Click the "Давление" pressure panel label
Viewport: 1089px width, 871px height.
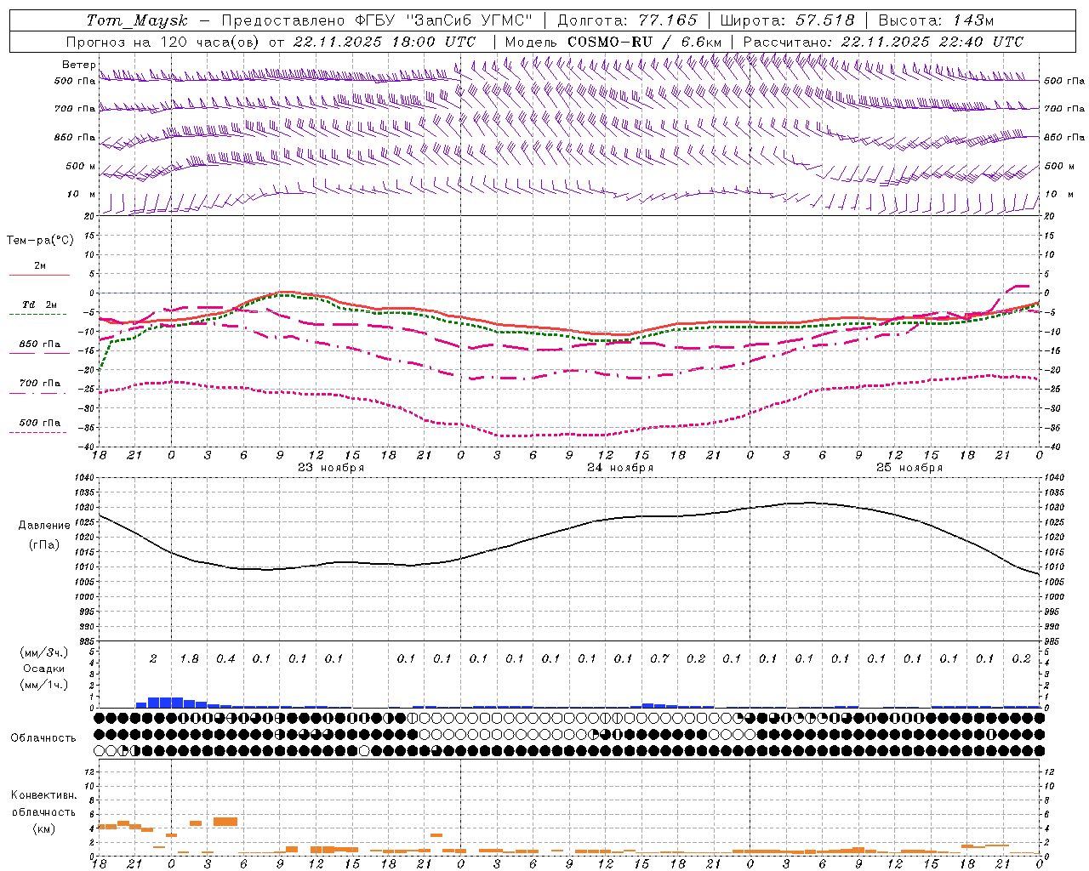pos(44,526)
